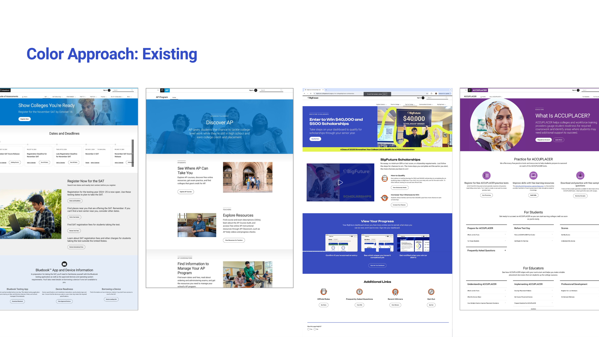Viewport: 599px width, 337px height.
Task: Click the browser back arrow
Action: [x=305, y=94]
